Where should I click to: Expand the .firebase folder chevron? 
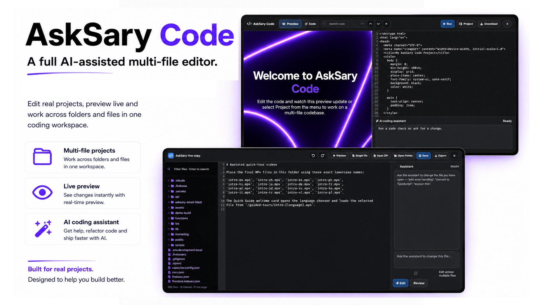[169, 186]
